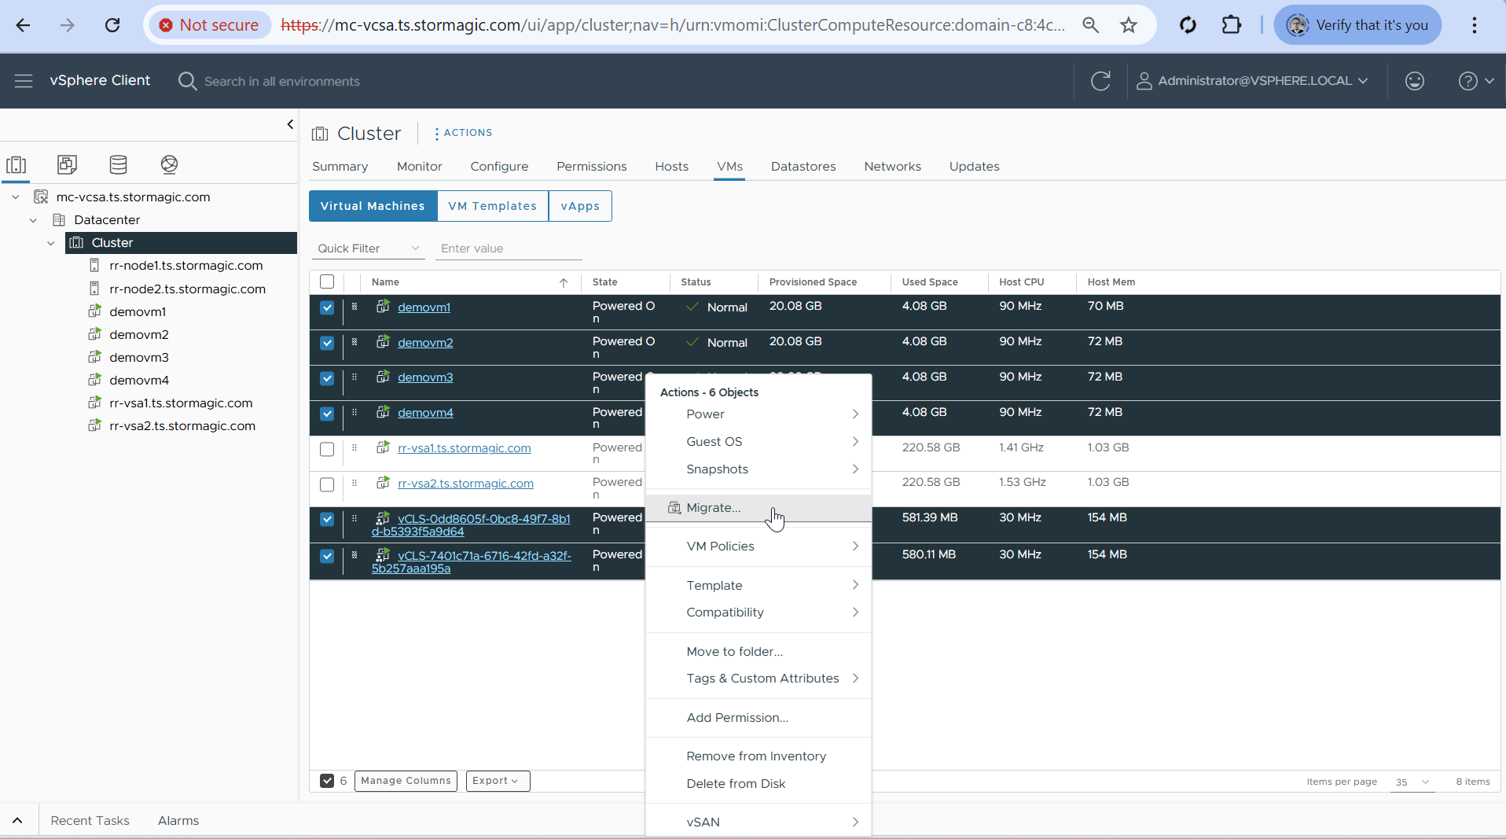This screenshot has height=839, width=1506.
Task: Open the feedback smiley icon
Action: pyautogui.click(x=1414, y=81)
